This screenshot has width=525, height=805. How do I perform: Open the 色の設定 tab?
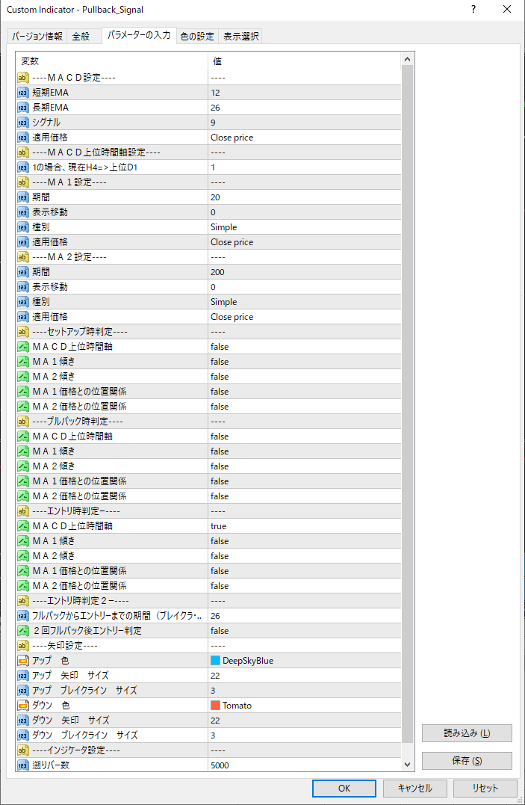(x=198, y=37)
